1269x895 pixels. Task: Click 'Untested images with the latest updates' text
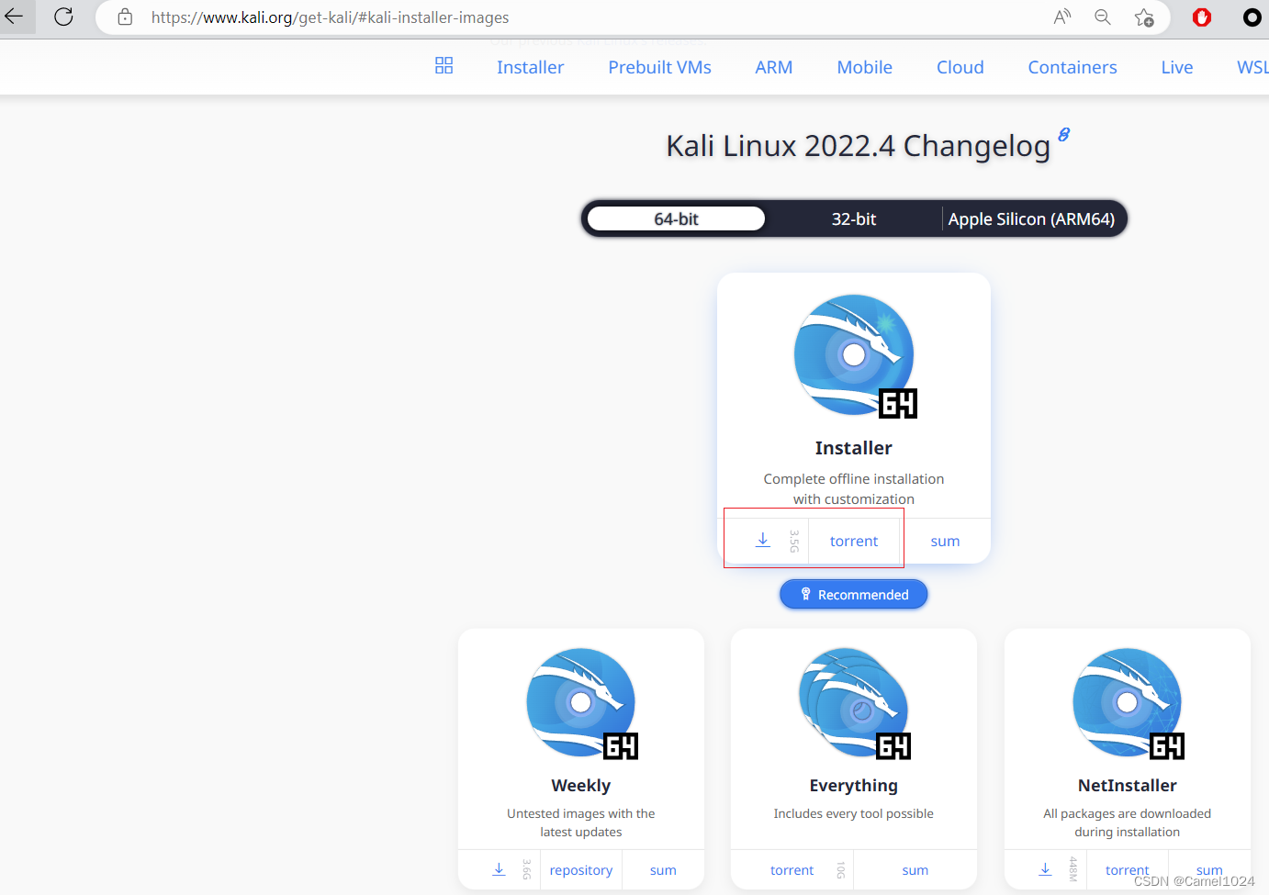pyautogui.click(x=581, y=822)
